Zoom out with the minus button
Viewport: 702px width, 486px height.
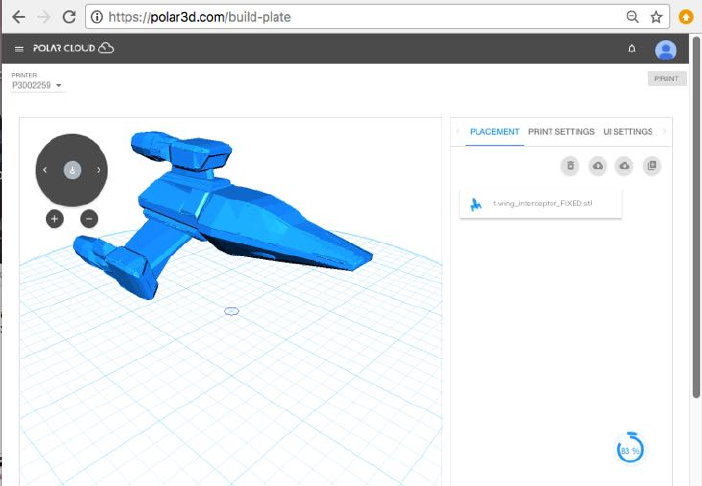(x=89, y=219)
